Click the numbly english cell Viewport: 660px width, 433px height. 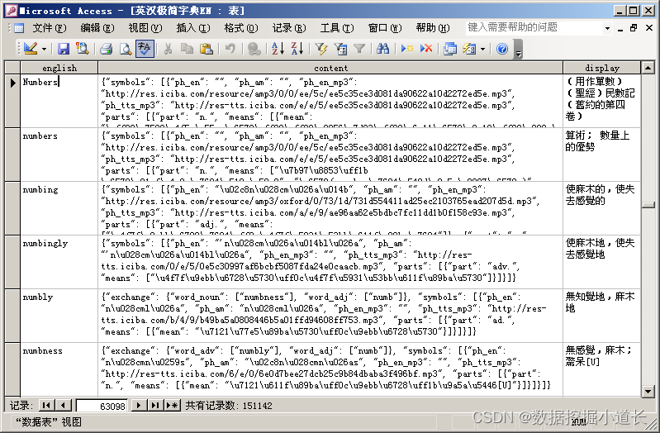point(59,316)
